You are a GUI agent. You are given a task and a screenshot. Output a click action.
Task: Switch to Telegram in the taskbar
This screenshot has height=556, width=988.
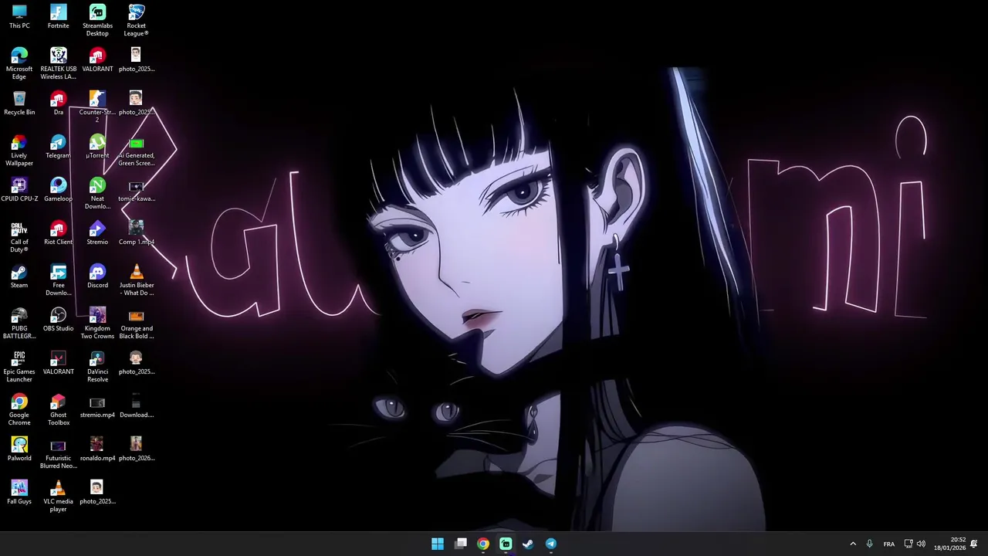(x=551, y=544)
